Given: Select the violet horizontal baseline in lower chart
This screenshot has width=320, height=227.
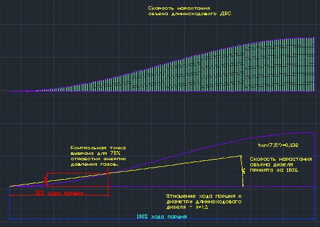Looking at the screenshot, I should coord(212,186).
